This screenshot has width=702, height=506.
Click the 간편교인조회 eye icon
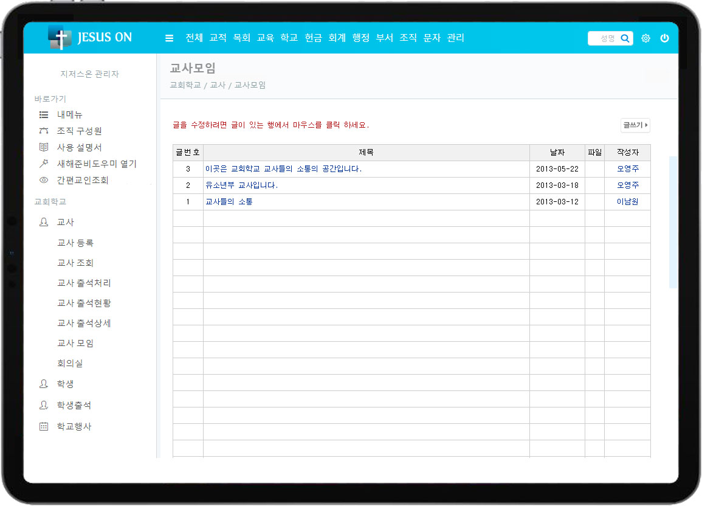point(44,180)
